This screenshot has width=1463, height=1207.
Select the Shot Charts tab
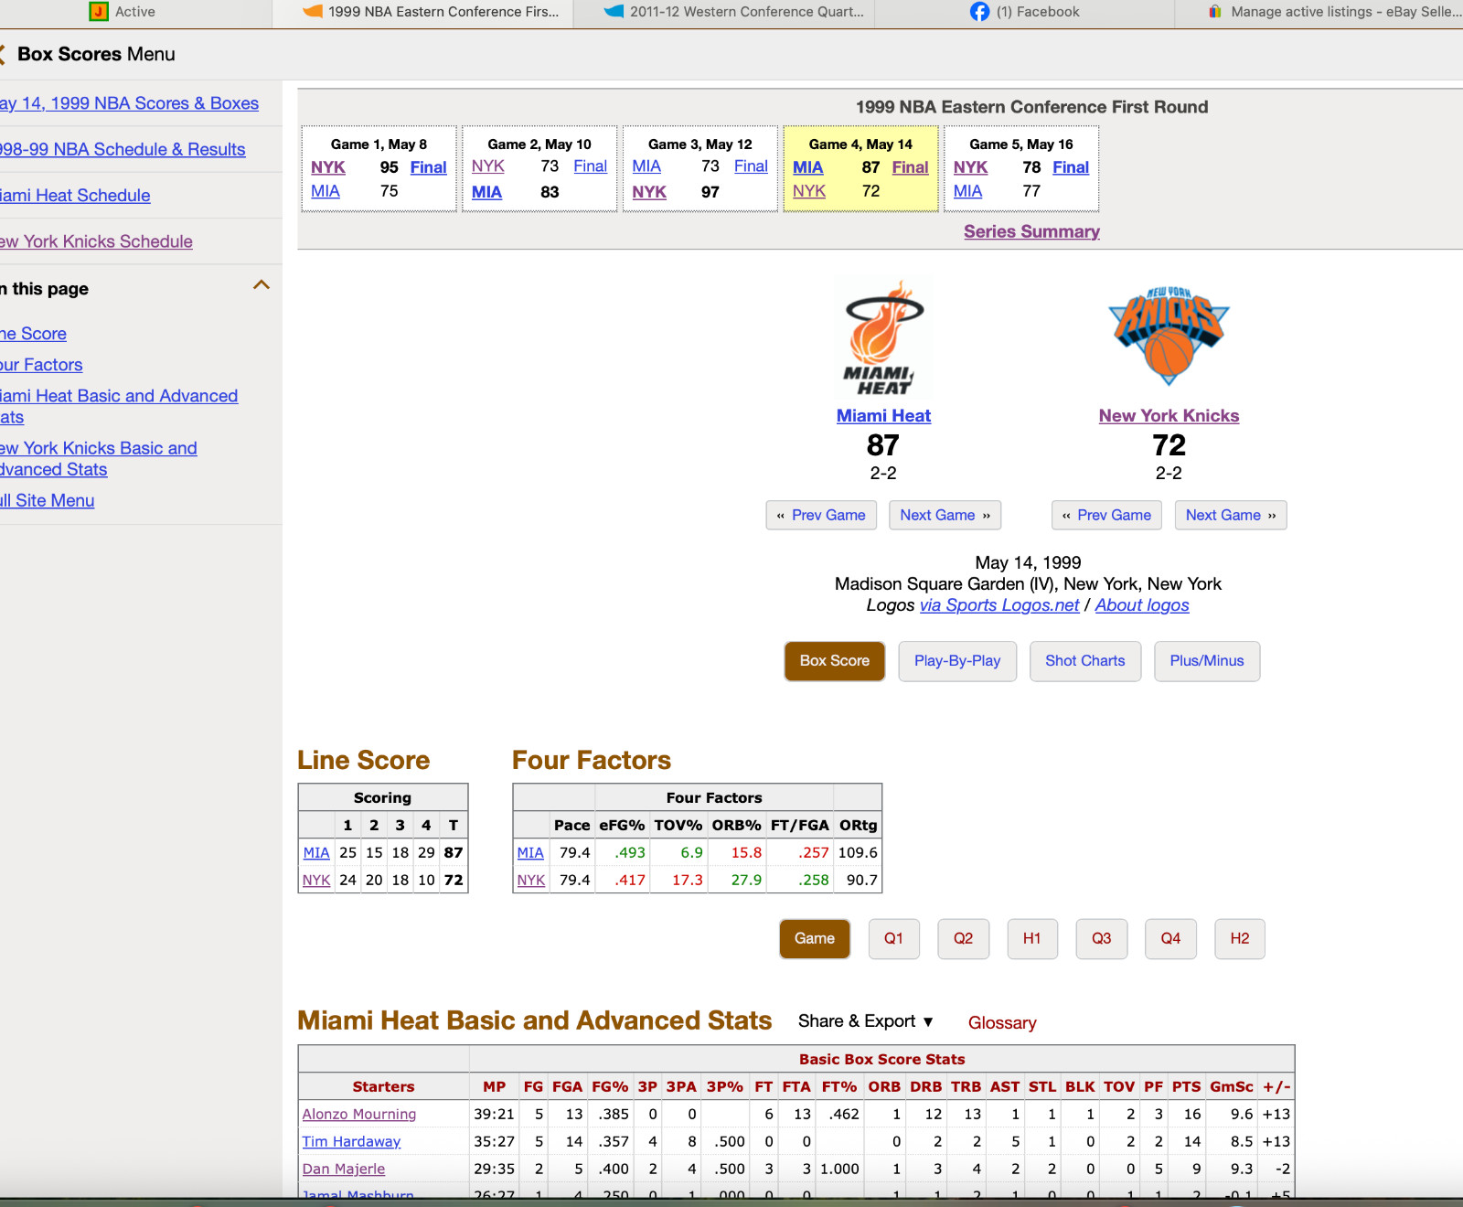[x=1085, y=661]
